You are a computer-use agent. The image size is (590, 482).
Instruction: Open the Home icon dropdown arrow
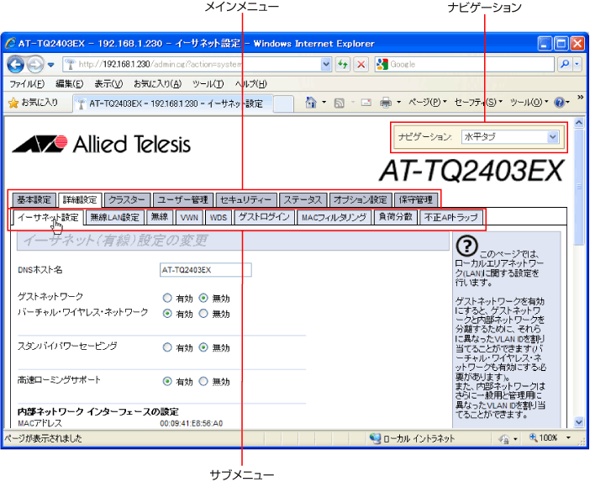click(x=324, y=102)
